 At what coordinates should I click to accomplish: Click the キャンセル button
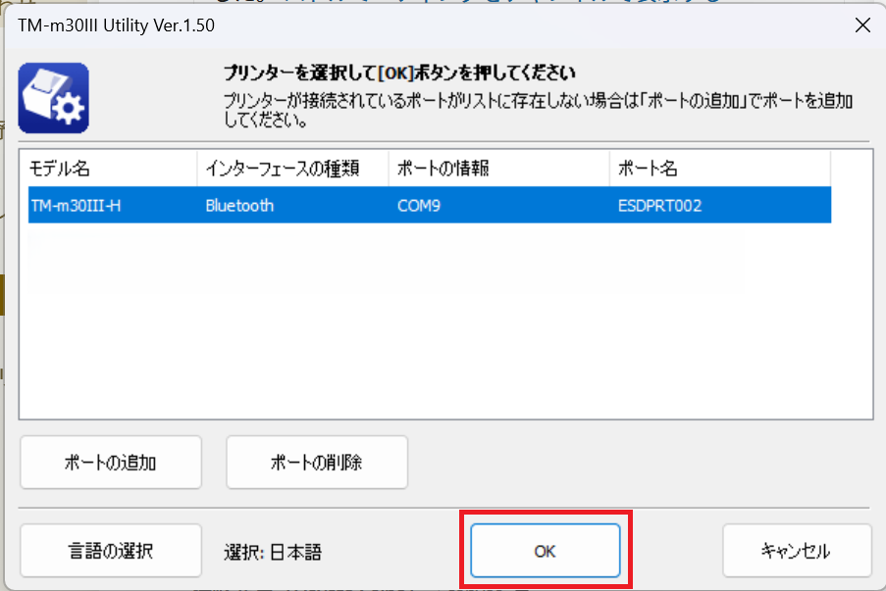tap(797, 551)
